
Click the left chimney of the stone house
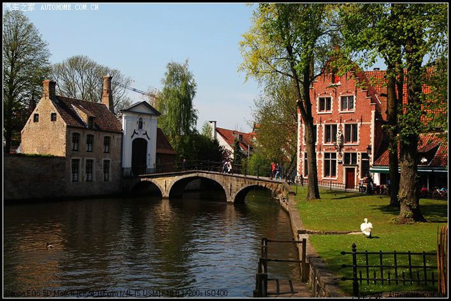[49, 89]
